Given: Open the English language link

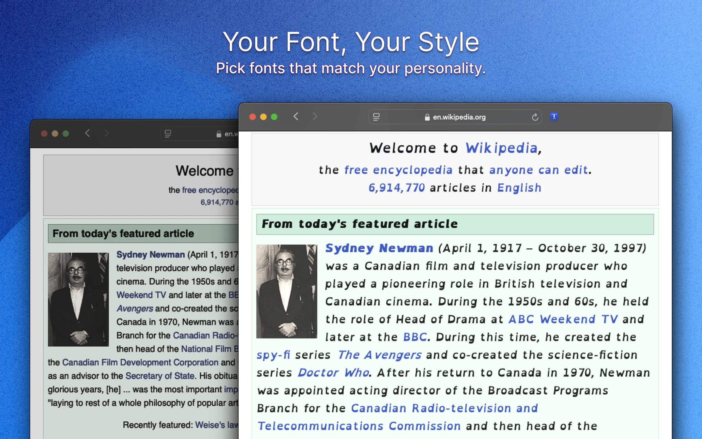Looking at the screenshot, I should 519,188.
